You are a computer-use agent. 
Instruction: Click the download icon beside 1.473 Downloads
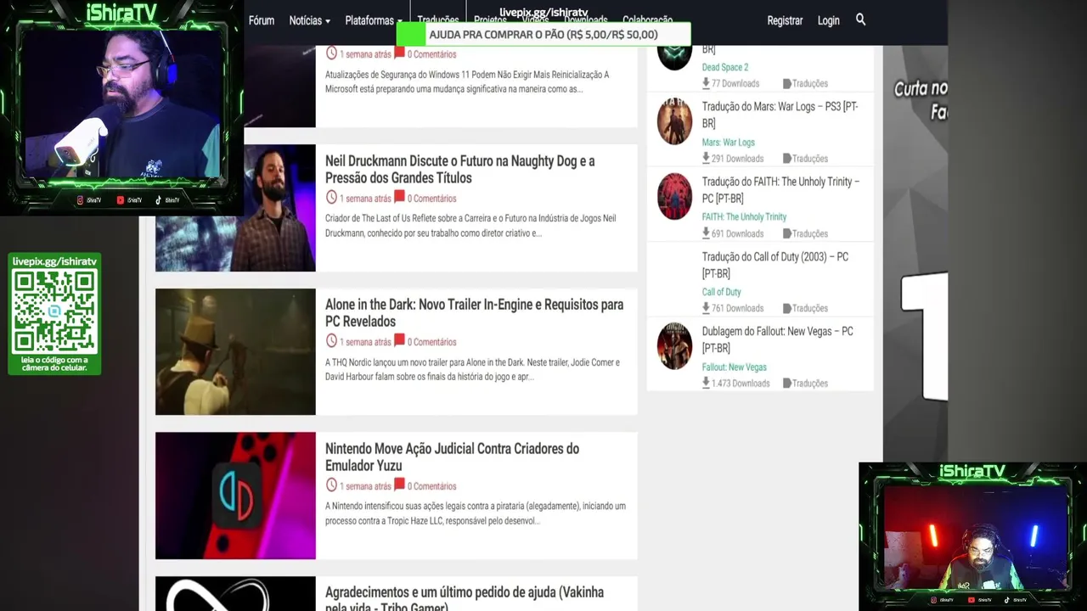[x=706, y=383]
